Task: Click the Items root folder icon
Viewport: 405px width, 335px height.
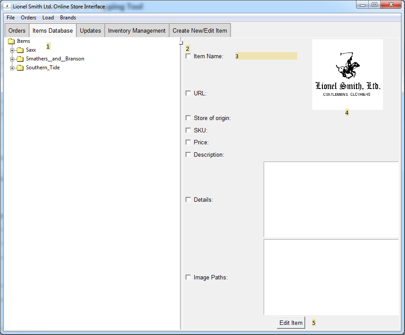Action: point(11,41)
